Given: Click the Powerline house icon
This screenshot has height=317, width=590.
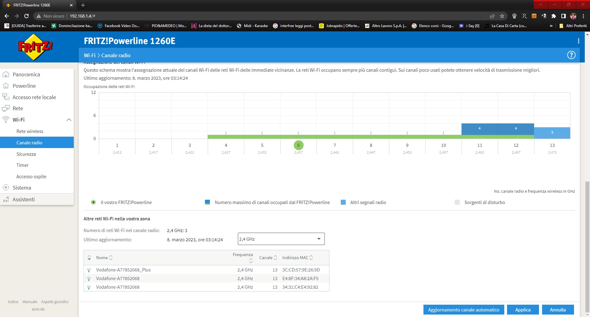Looking at the screenshot, I should pyautogui.click(x=6, y=86).
